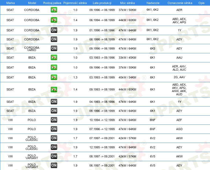Viewport: 210px width, 170px height.
Task: Select the 40kW / 54KM power cell
Action: 127,77
